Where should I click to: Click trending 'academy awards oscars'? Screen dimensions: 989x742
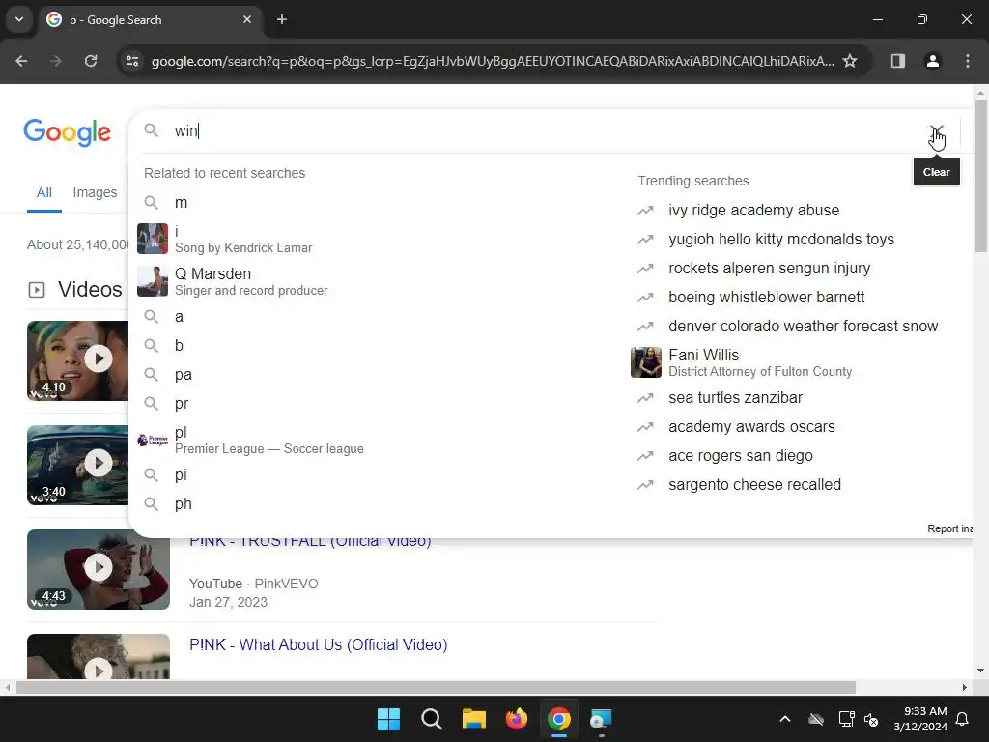click(x=751, y=426)
